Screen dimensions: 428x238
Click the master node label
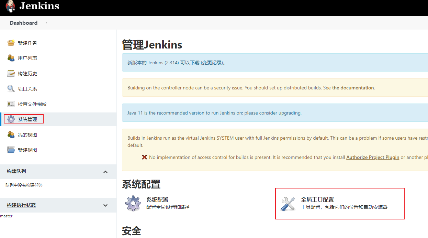[6, 216]
